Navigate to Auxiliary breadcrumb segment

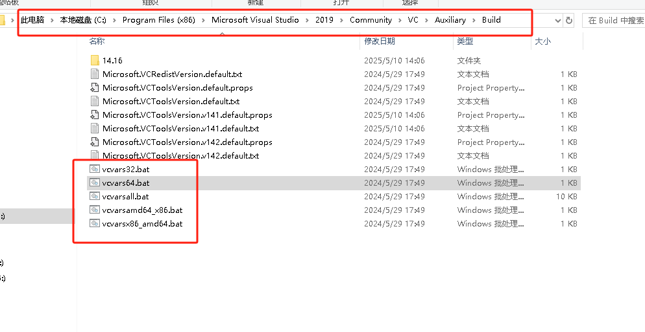pyautogui.click(x=450, y=20)
